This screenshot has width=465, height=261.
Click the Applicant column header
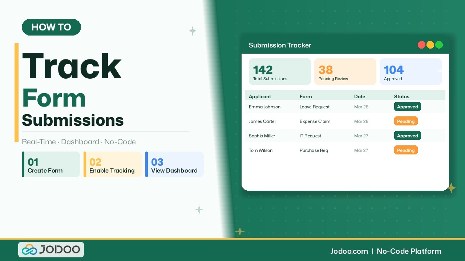(260, 96)
